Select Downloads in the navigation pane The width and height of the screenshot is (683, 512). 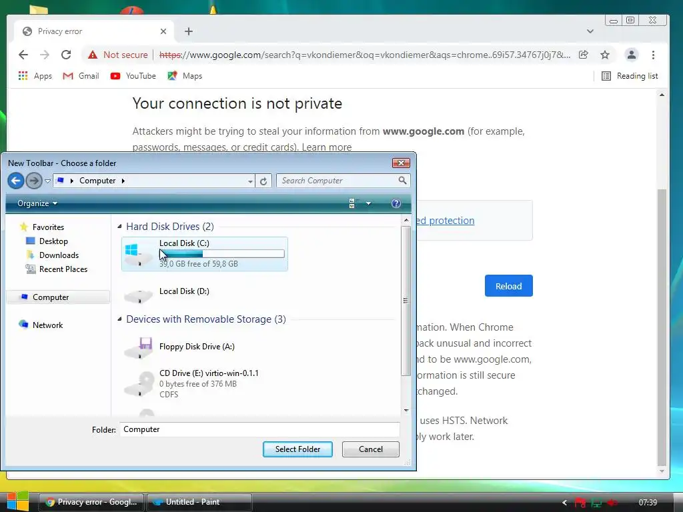coord(52,255)
